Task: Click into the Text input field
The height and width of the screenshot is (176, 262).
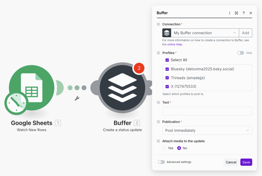Action: [x=207, y=111]
